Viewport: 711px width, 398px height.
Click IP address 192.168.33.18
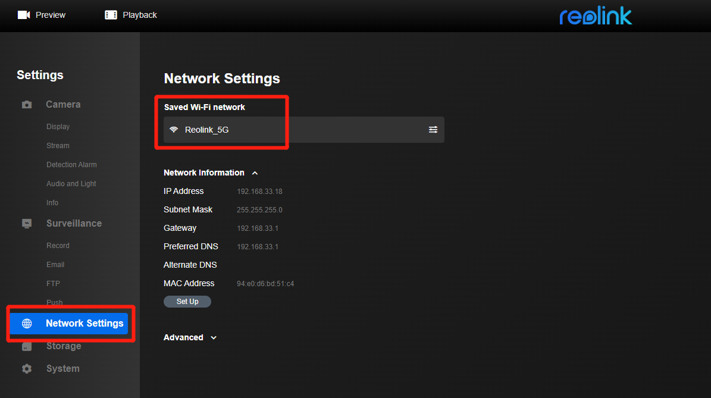tap(259, 192)
